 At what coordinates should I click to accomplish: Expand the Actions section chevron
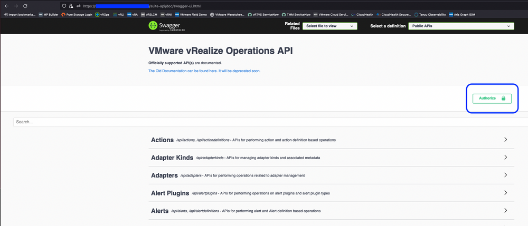tap(505, 140)
